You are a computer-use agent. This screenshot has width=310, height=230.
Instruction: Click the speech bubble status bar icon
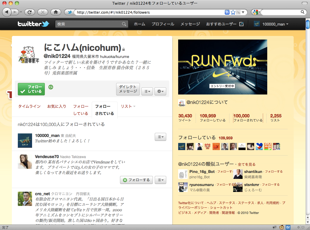(303, 228)
